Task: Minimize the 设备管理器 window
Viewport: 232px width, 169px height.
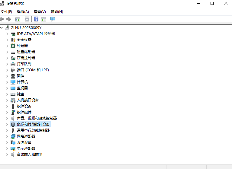Action: [198, 3]
